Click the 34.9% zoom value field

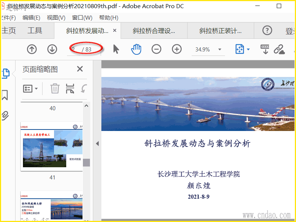pos(202,50)
